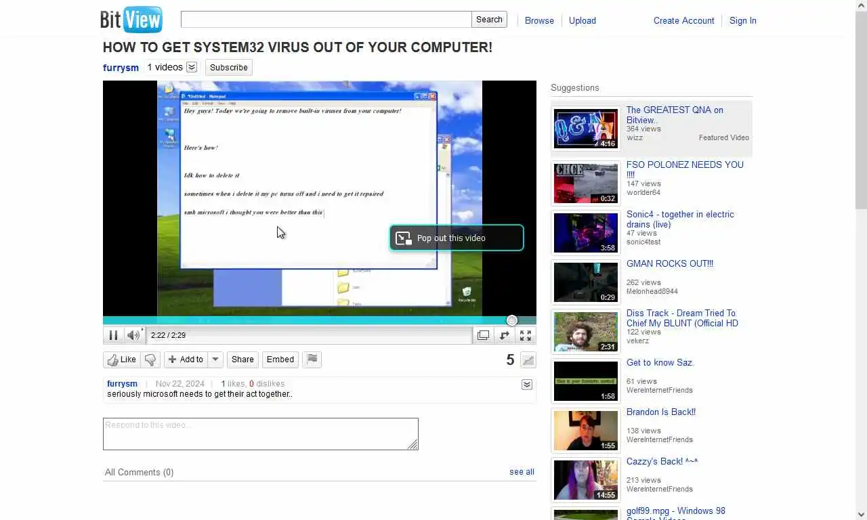The width and height of the screenshot is (867, 520).
Task: Open The GREATEST QNA on Bitview title
Action: coord(675,114)
